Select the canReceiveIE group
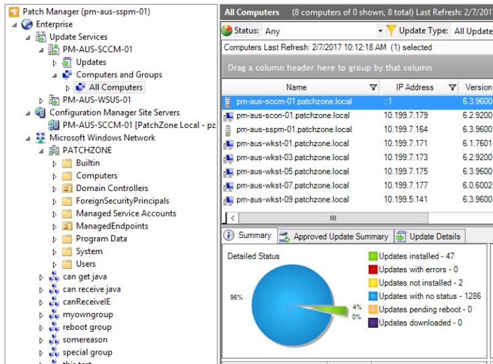 (x=86, y=302)
